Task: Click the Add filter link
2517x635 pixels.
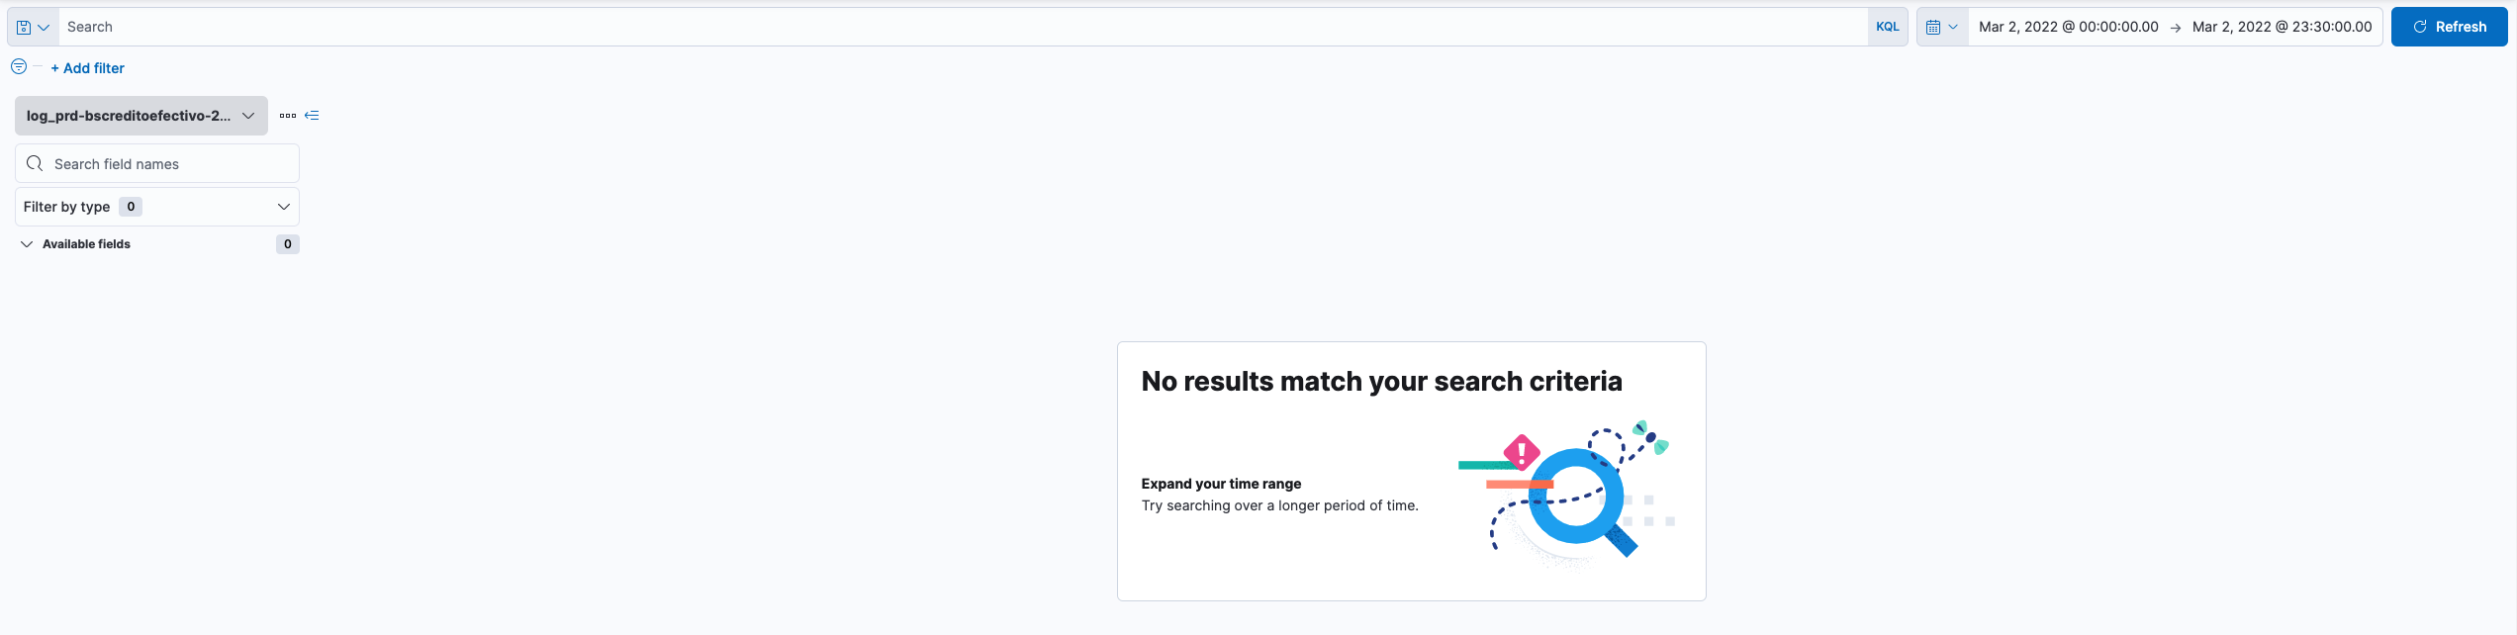Action: (87, 68)
